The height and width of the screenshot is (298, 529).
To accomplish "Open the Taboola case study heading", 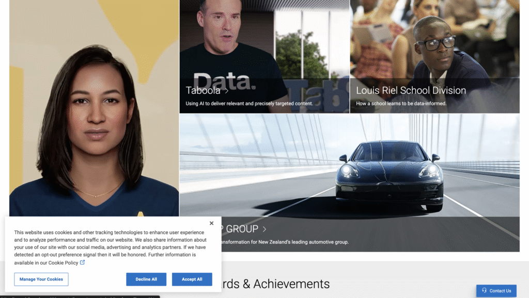I will point(203,91).
